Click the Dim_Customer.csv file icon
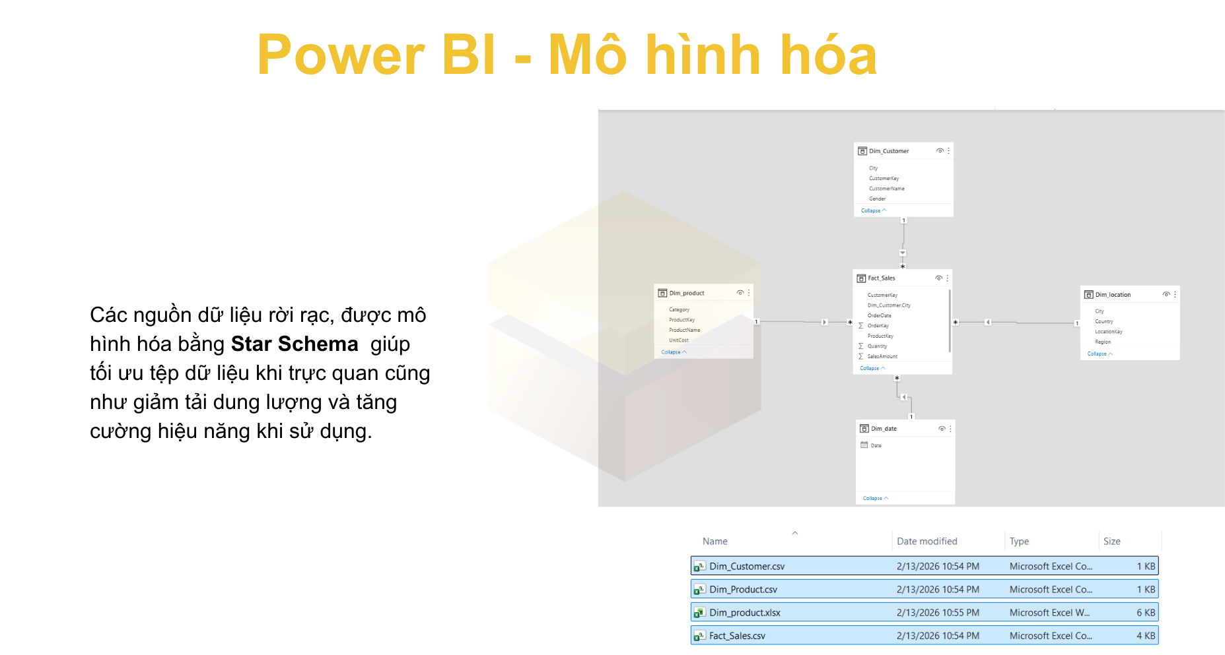The height and width of the screenshot is (655, 1225). click(699, 566)
